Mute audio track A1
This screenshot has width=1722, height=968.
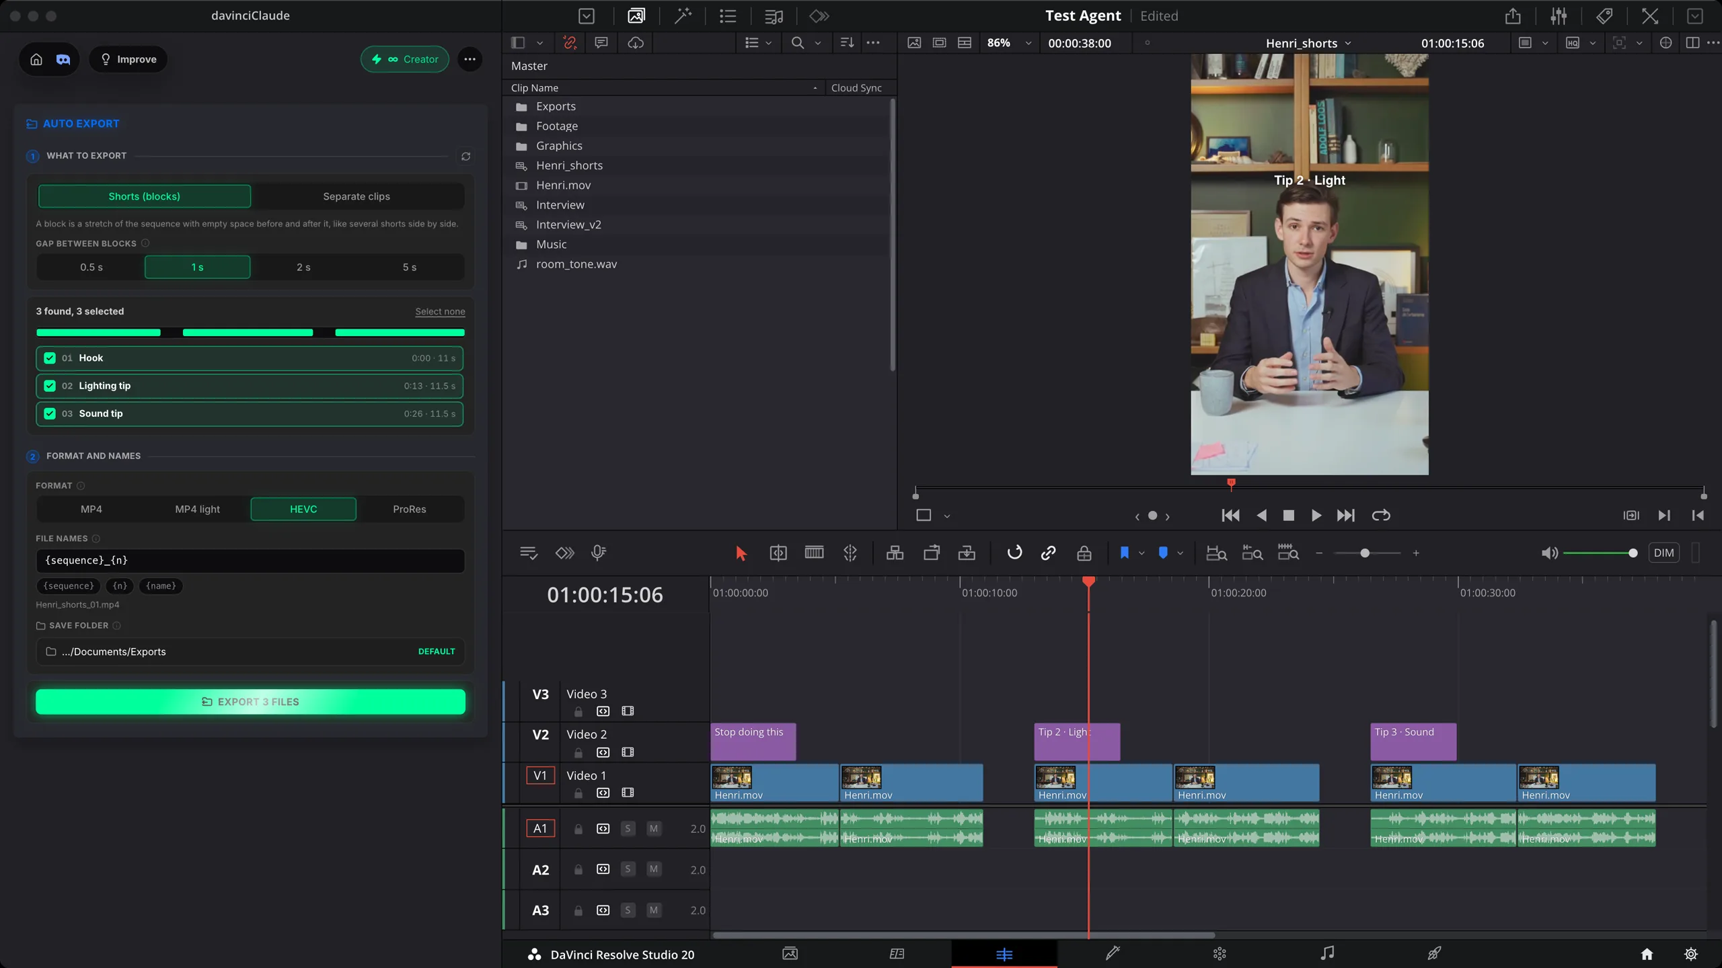(653, 828)
